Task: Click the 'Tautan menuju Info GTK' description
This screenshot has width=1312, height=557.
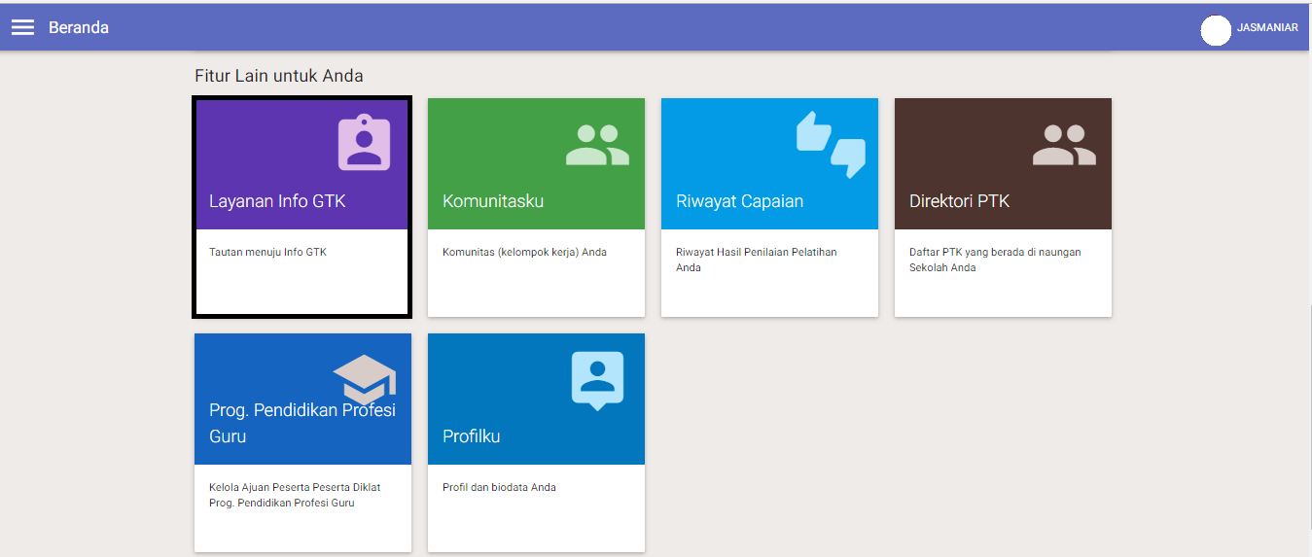Action: click(267, 253)
